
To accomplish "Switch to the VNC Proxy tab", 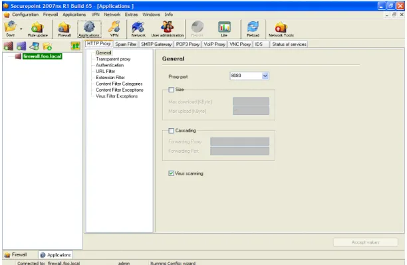I will click(x=240, y=44).
